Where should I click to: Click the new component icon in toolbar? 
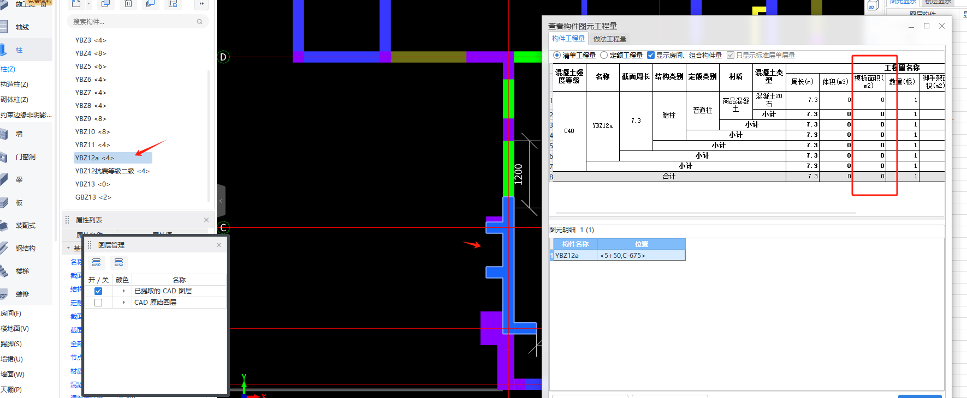pyautogui.click(x=76, y=3)
